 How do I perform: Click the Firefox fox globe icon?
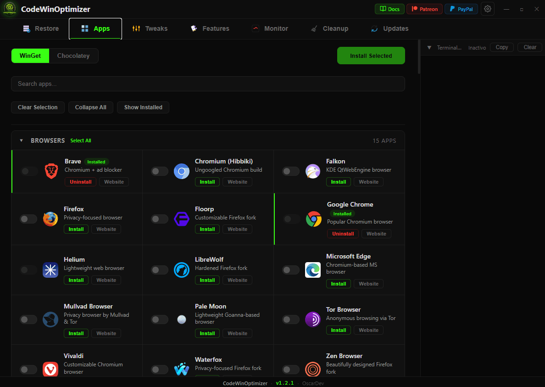point(50,219)
